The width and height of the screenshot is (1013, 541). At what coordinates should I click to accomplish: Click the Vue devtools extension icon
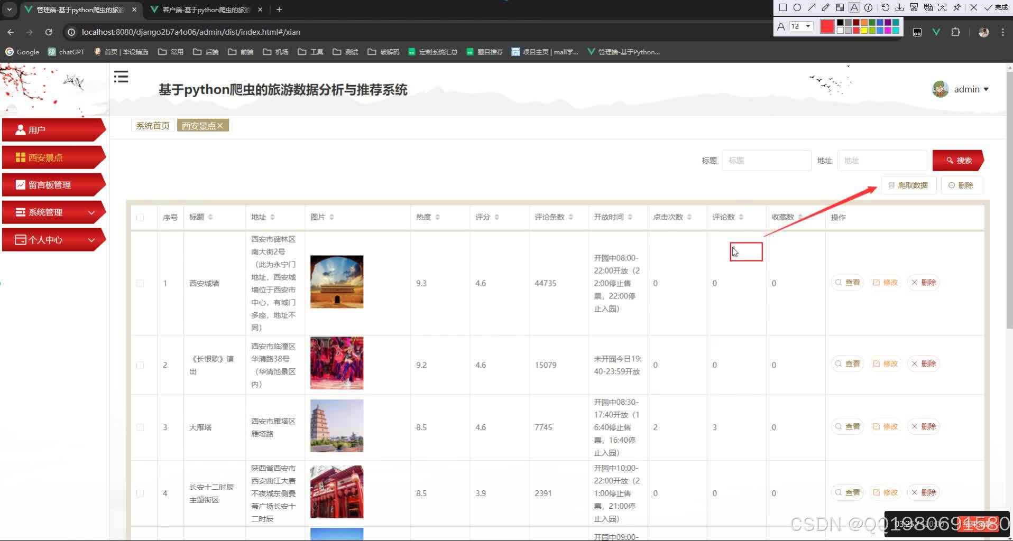[936, 32]
